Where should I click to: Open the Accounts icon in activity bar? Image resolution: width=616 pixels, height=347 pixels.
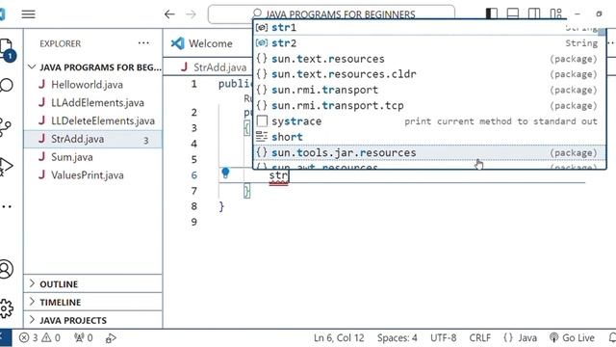pyautogui.click(x=7, y=270)
